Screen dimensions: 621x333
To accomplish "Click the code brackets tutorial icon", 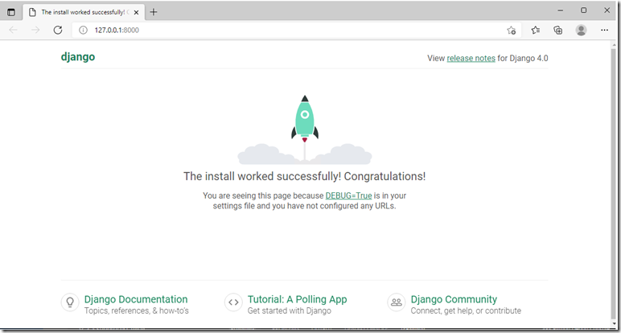I will click(233, 302).
